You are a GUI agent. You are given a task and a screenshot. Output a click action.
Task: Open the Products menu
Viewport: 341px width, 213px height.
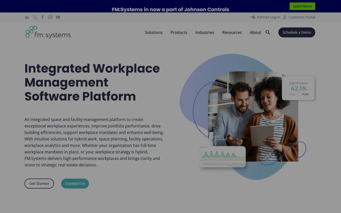click(179, 32)
